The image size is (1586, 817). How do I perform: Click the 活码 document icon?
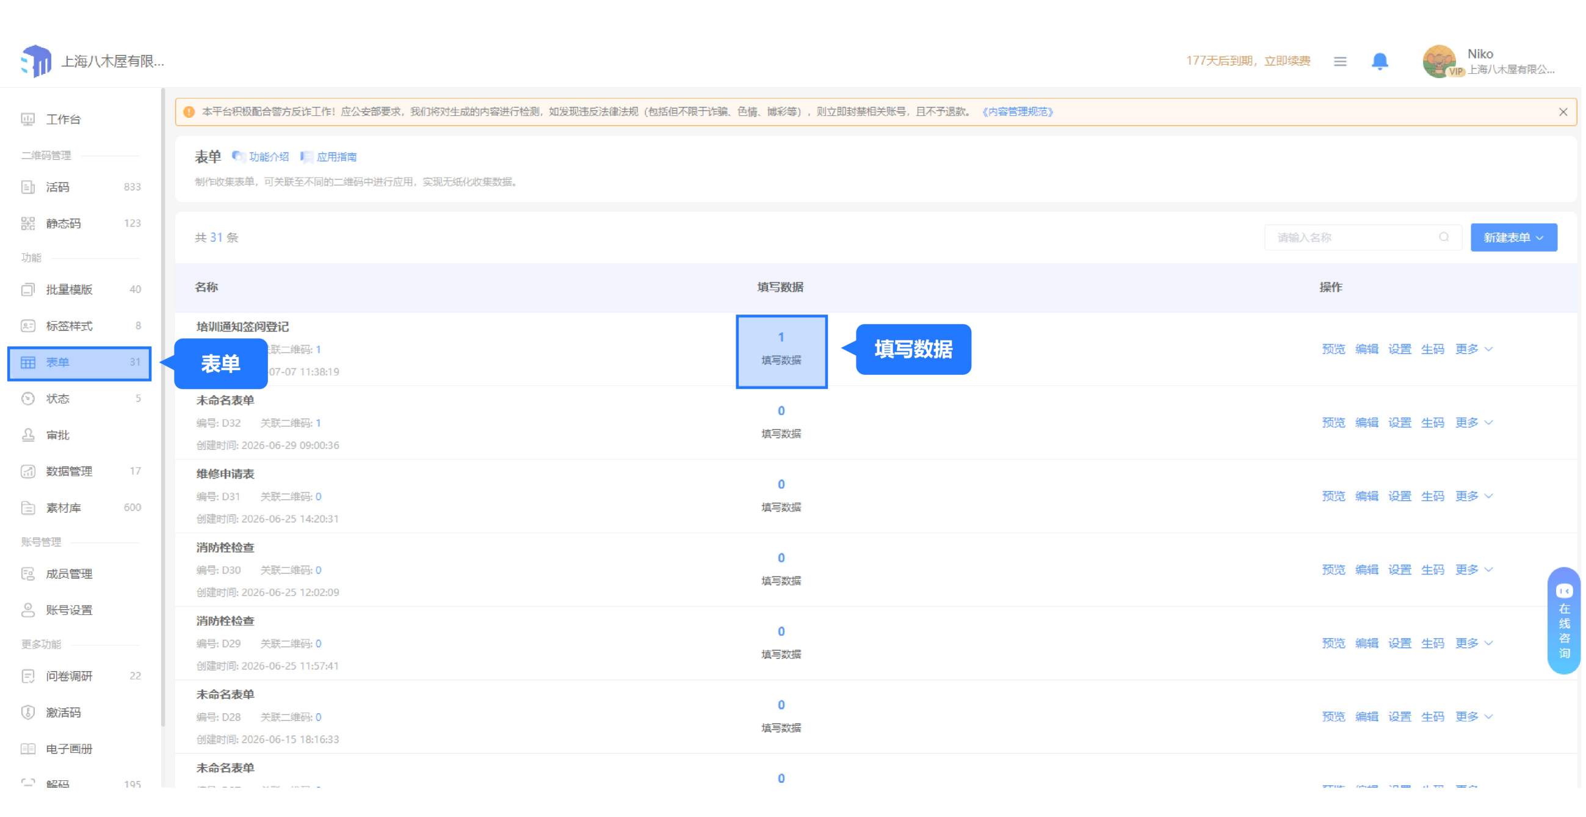[x=27, y=187]
